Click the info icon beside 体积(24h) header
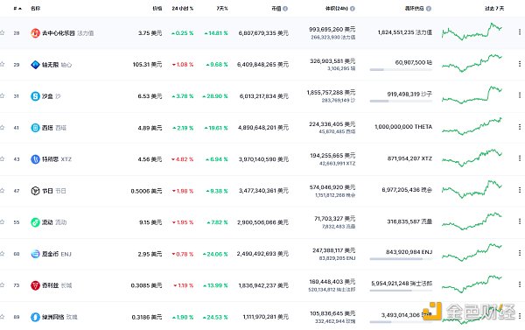The height and width of the screenshot is (330, 525). point(353,9)
